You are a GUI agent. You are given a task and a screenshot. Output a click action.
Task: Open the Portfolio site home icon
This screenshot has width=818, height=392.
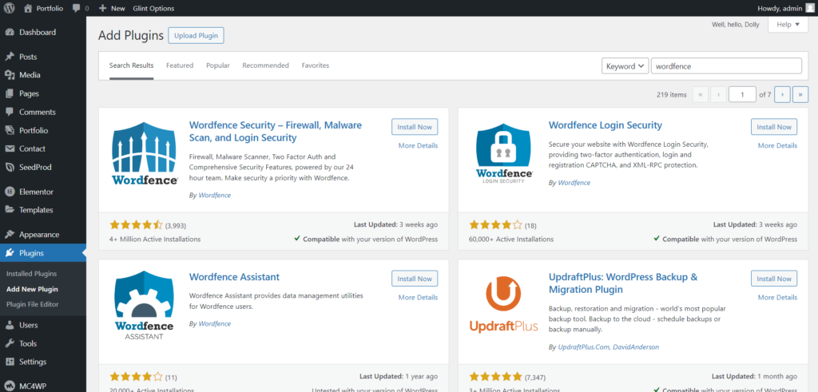[28, 8]
